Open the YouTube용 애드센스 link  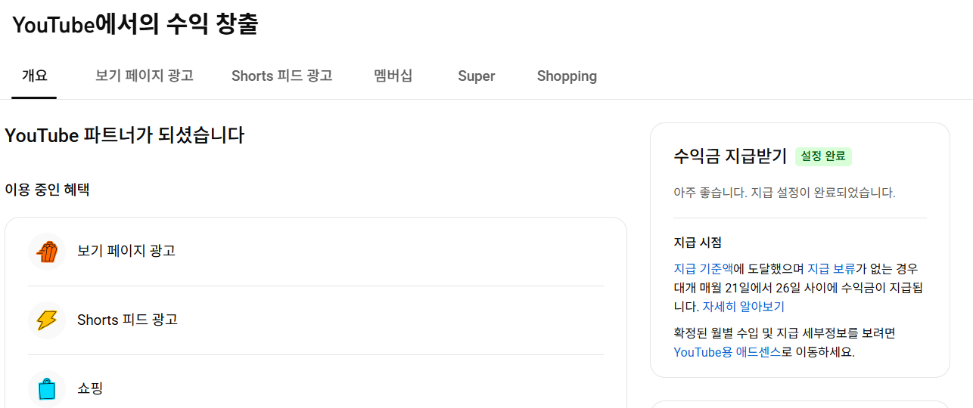[x=727, y=352]
